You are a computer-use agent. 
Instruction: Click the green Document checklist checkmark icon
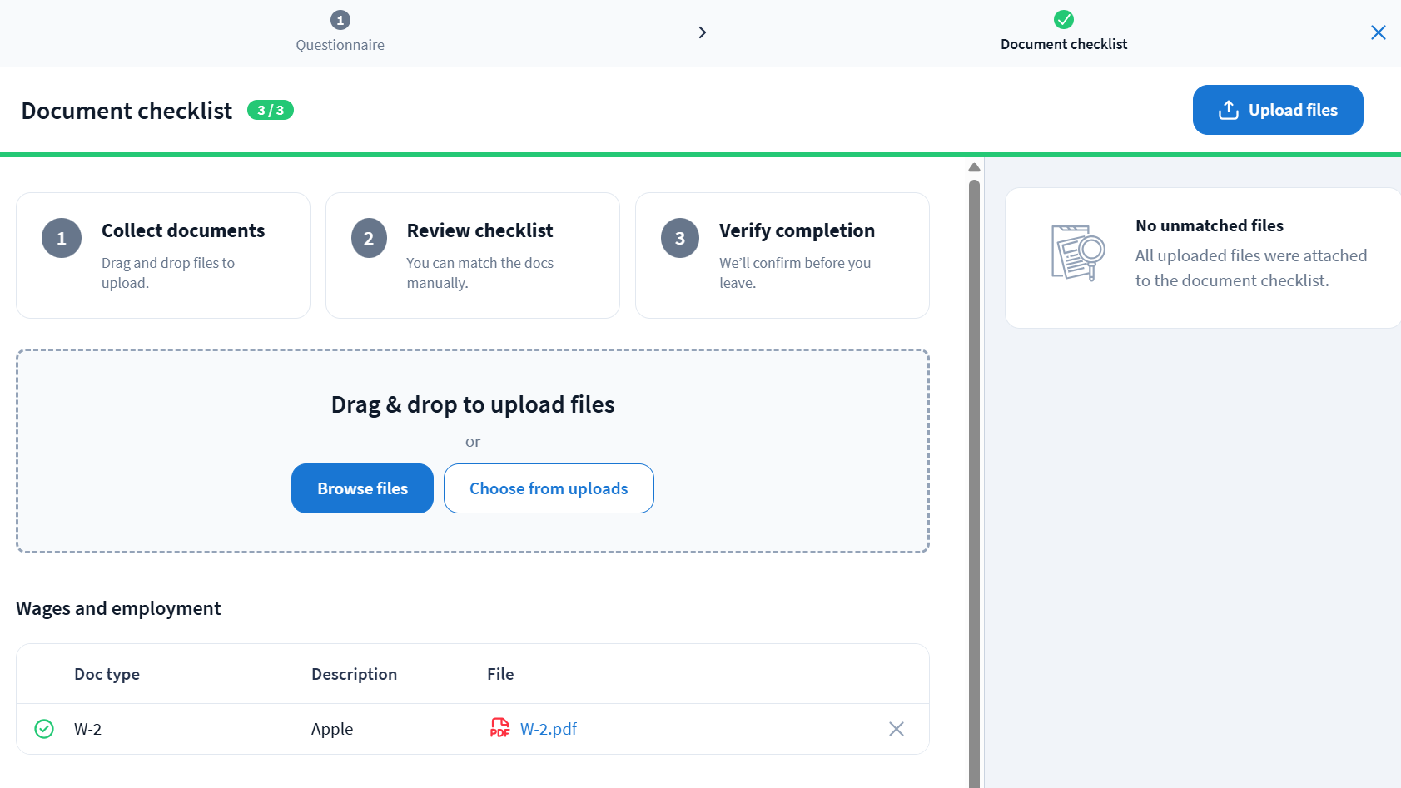click(x=1063, y=19)
